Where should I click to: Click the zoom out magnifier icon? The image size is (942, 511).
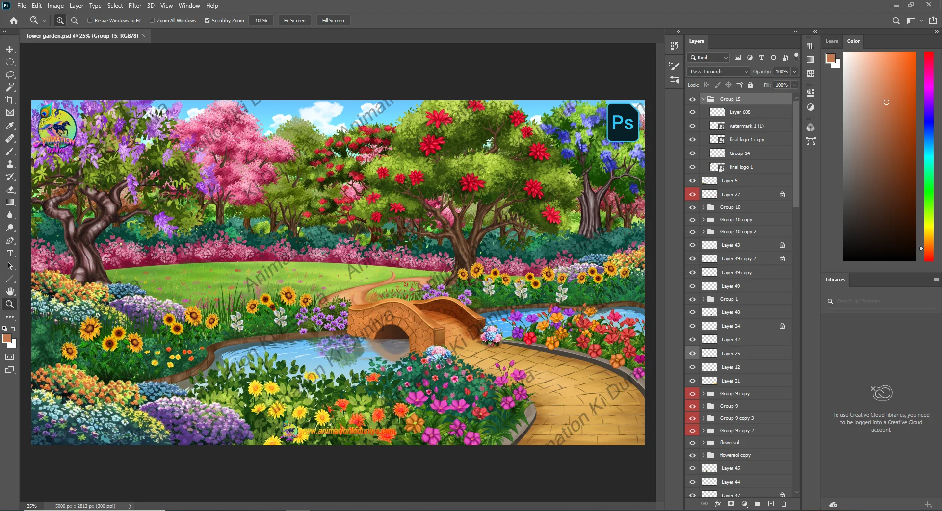(75, 21)
